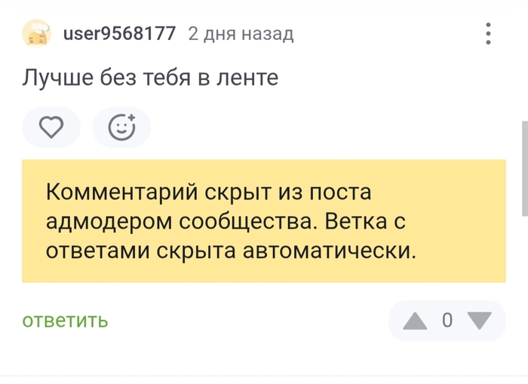Image resolution: width=528 pixels, height=384 pixels.
Task: Like the comment with the heart icon
Action: [x=51, y=127]
